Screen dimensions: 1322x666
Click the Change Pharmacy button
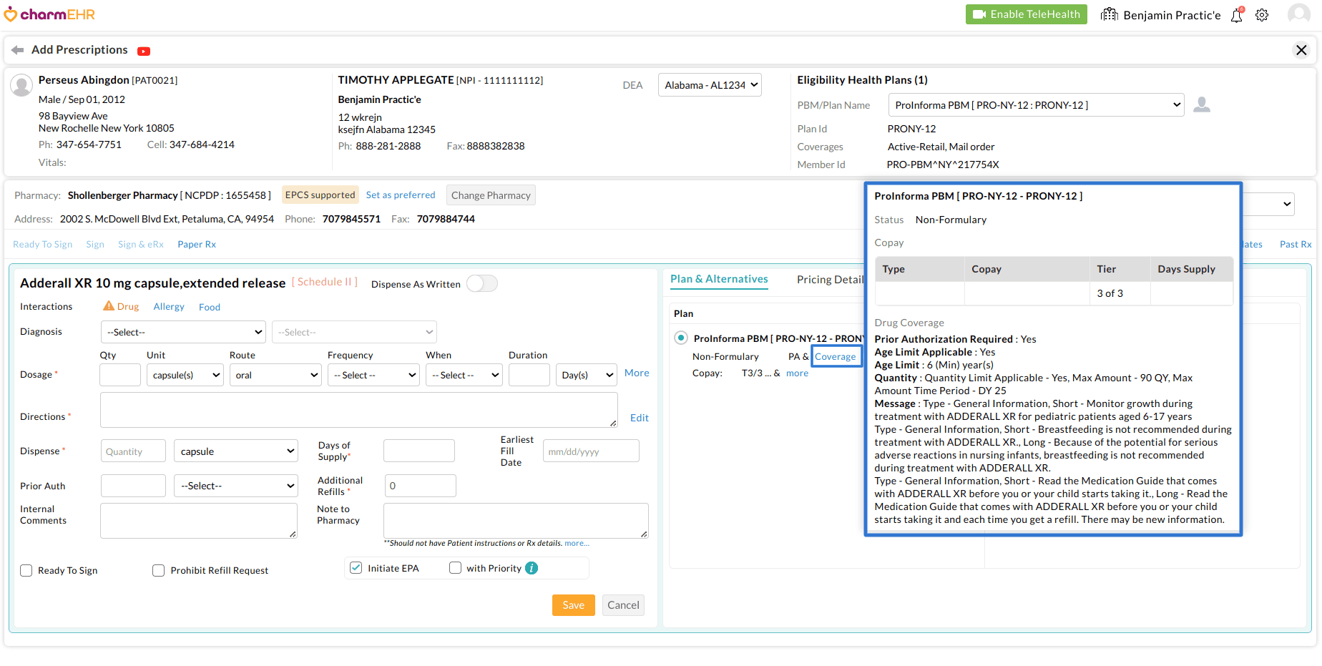point(491,195)
